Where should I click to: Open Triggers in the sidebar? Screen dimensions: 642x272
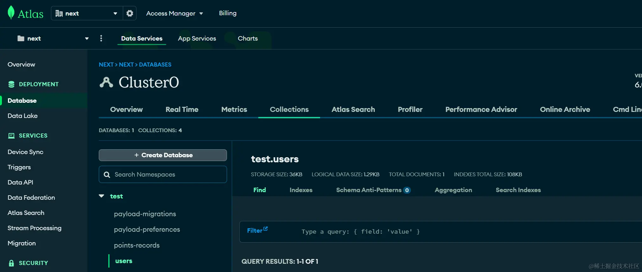click(19, 167)
